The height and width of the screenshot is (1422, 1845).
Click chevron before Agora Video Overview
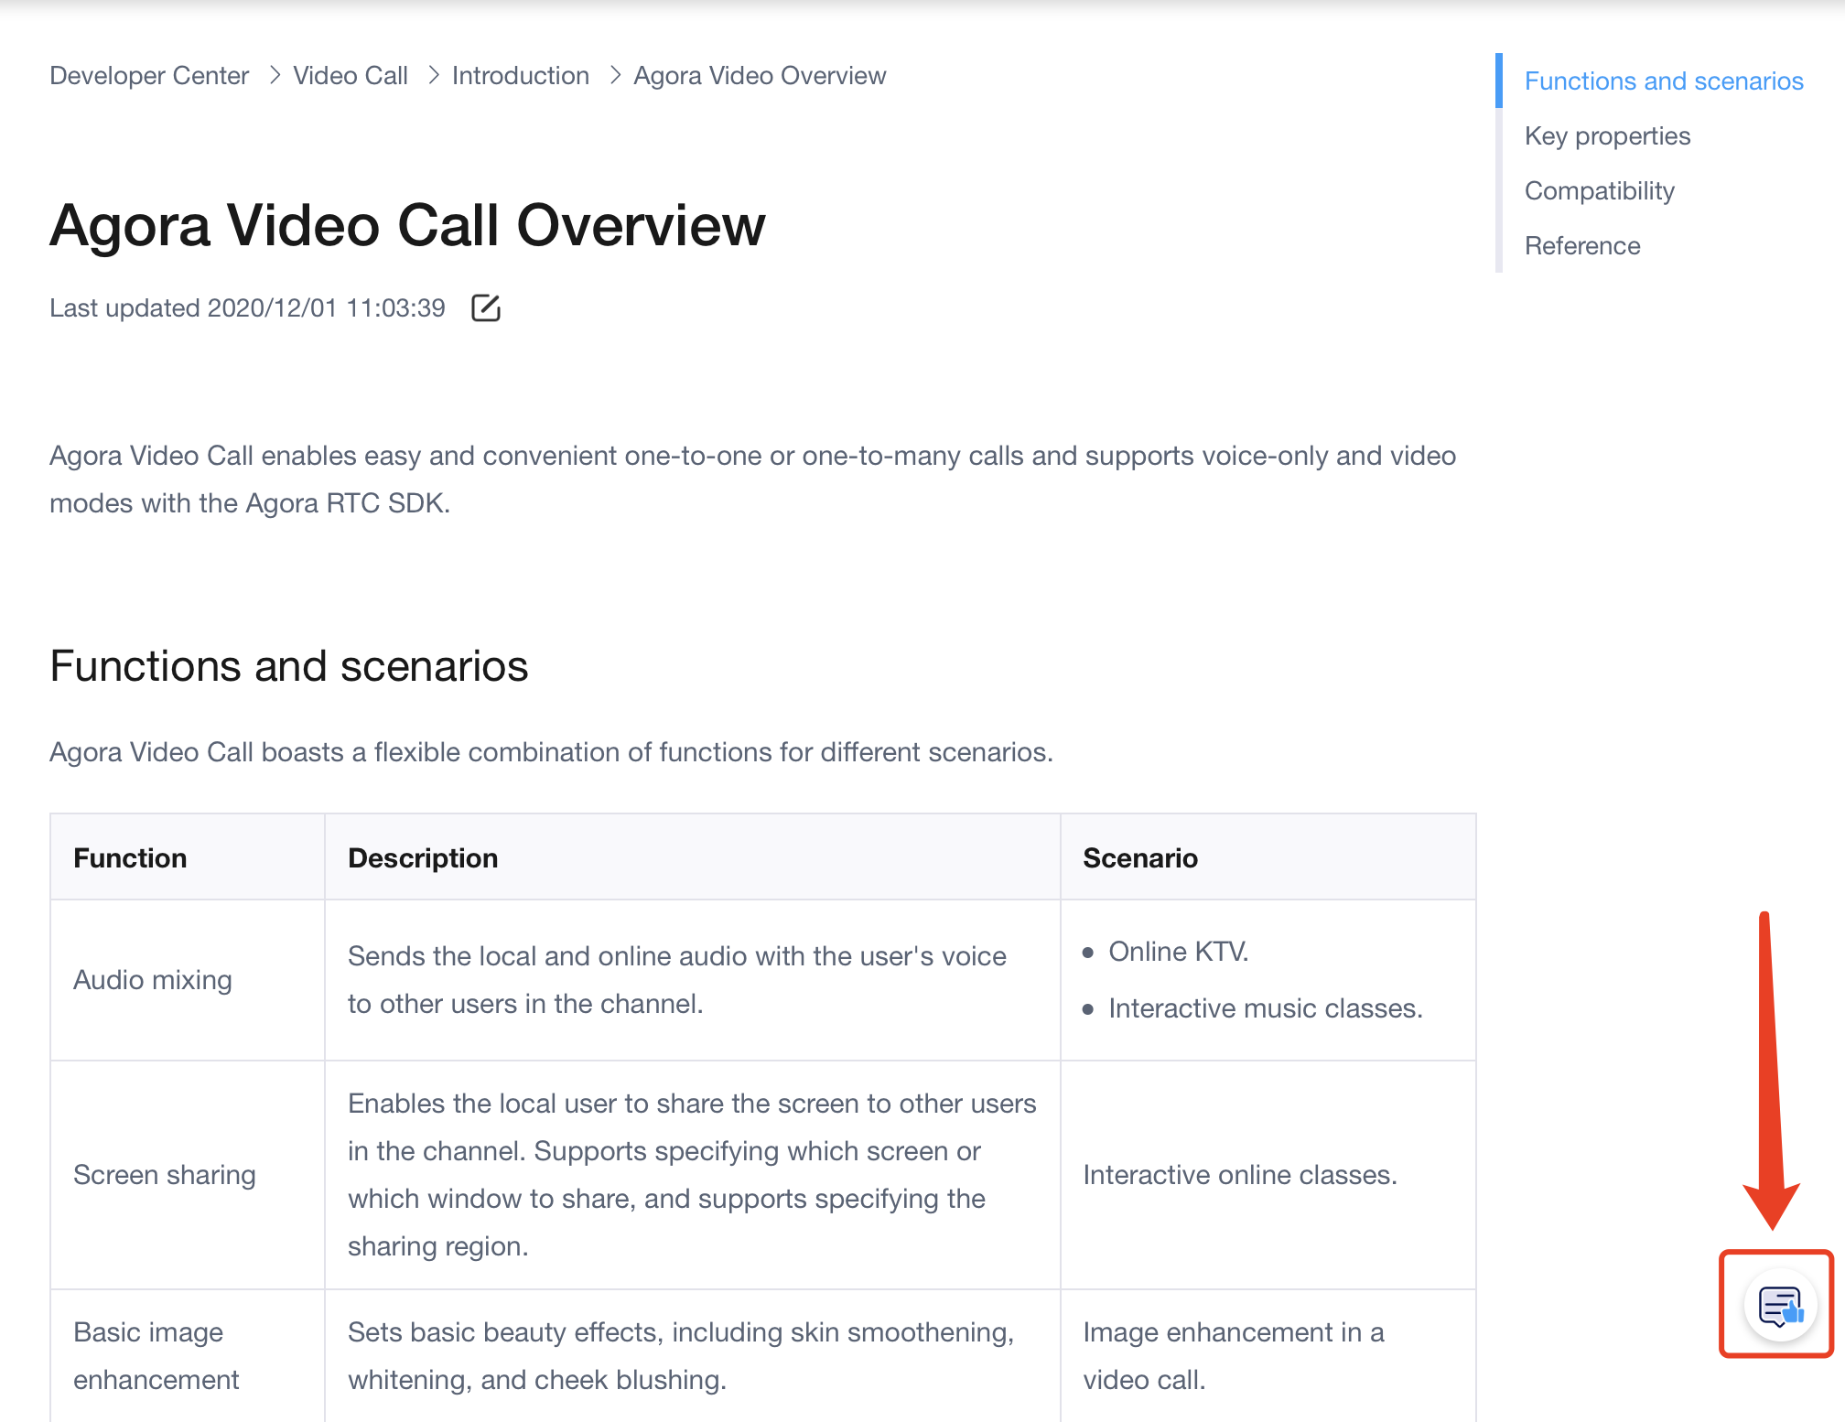(615, 76)
